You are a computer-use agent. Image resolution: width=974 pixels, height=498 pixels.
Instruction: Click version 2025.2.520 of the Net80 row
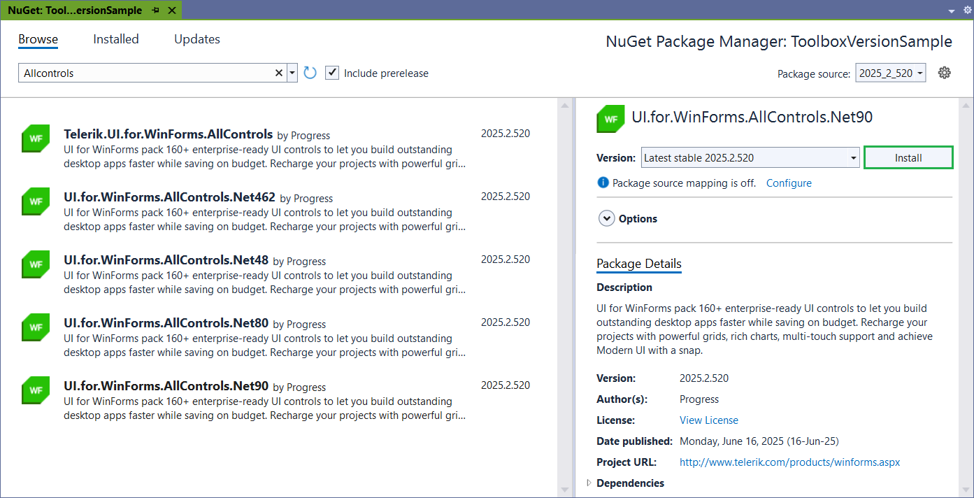pos(506,322)
